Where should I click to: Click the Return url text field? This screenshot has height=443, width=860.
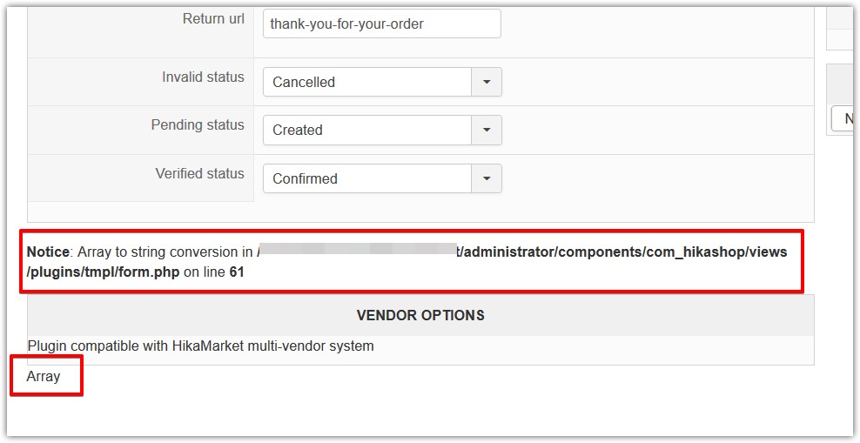tap(381, 24)
